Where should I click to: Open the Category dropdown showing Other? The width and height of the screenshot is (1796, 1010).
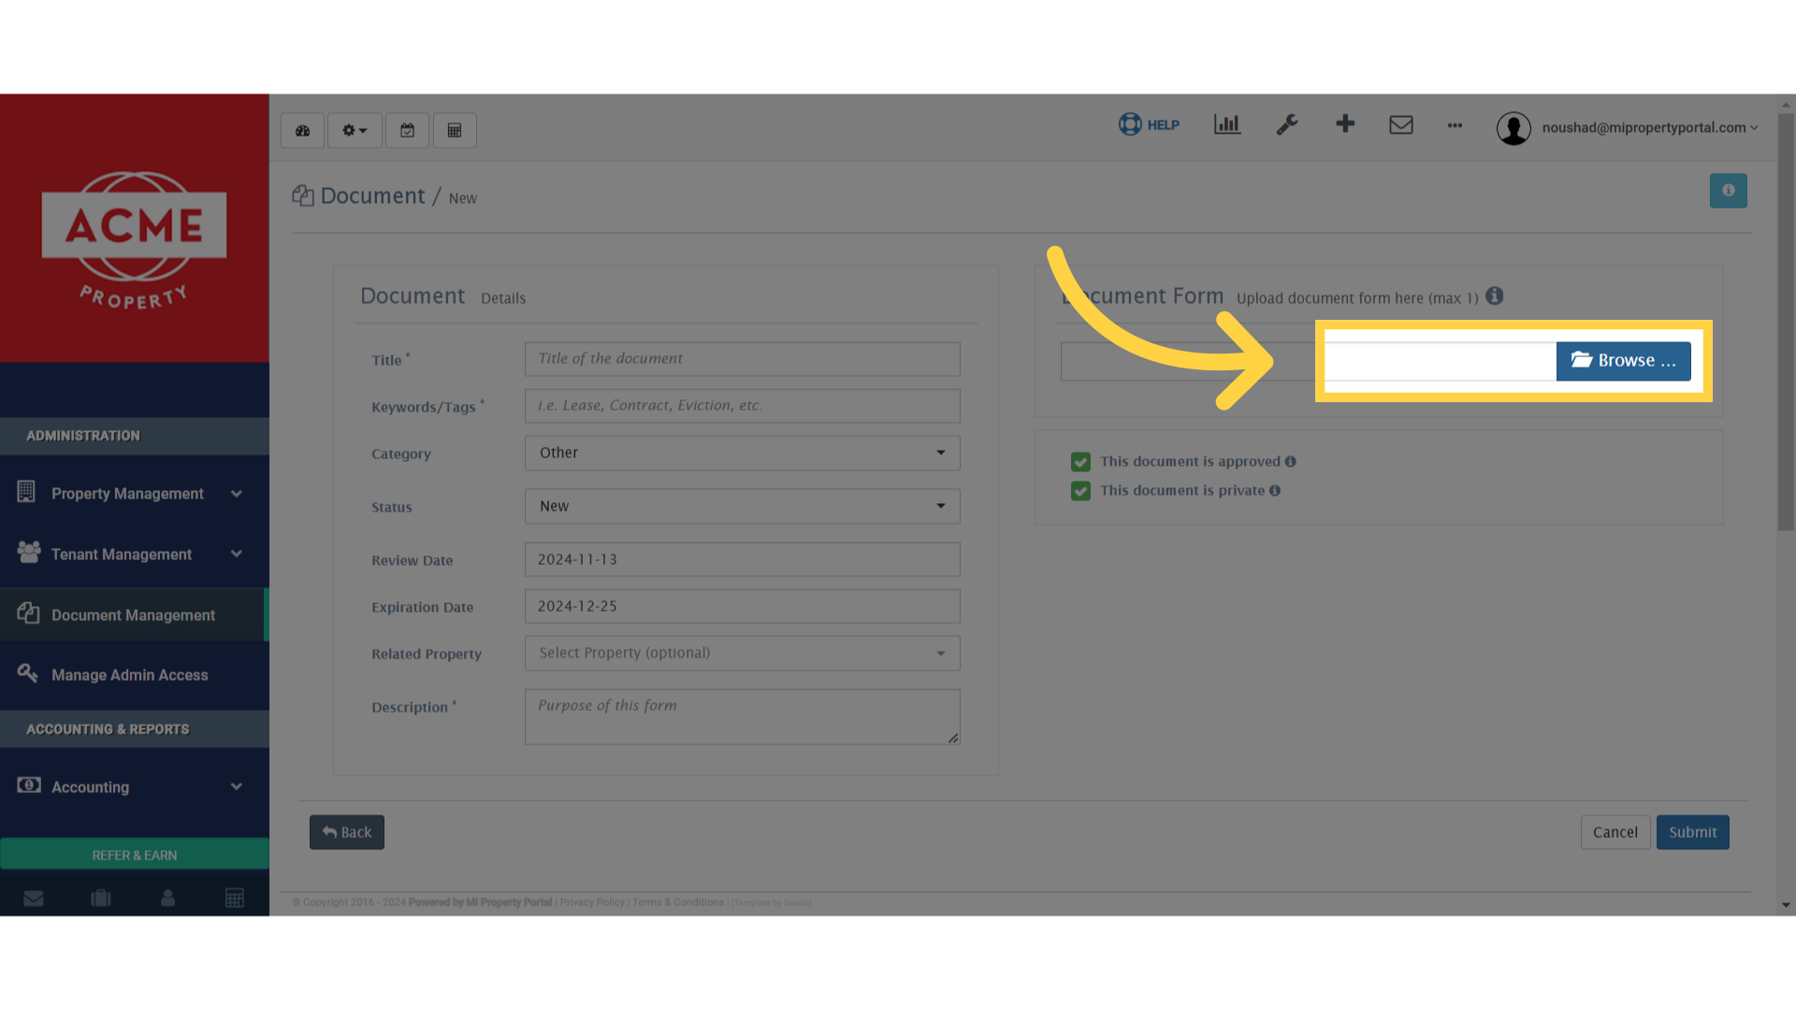click(743, 454)
